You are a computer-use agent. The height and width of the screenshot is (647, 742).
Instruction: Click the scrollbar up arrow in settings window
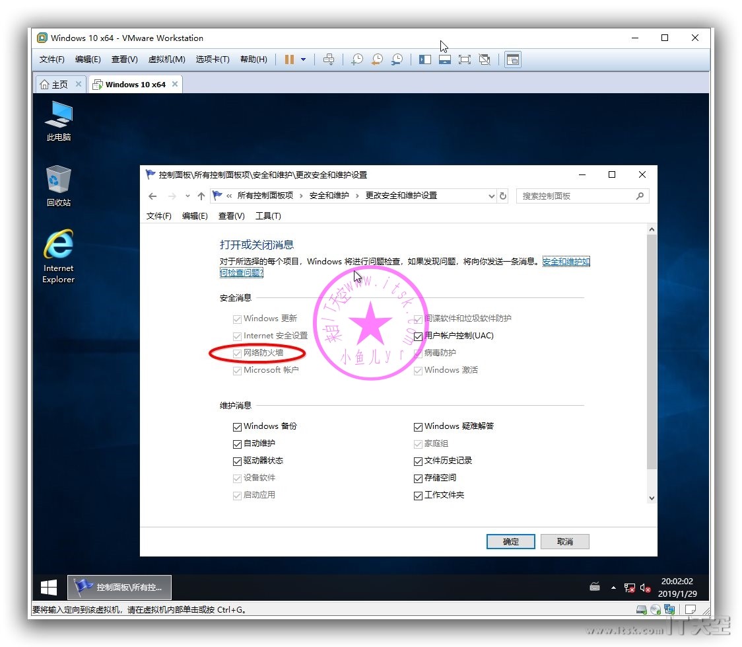652,229
